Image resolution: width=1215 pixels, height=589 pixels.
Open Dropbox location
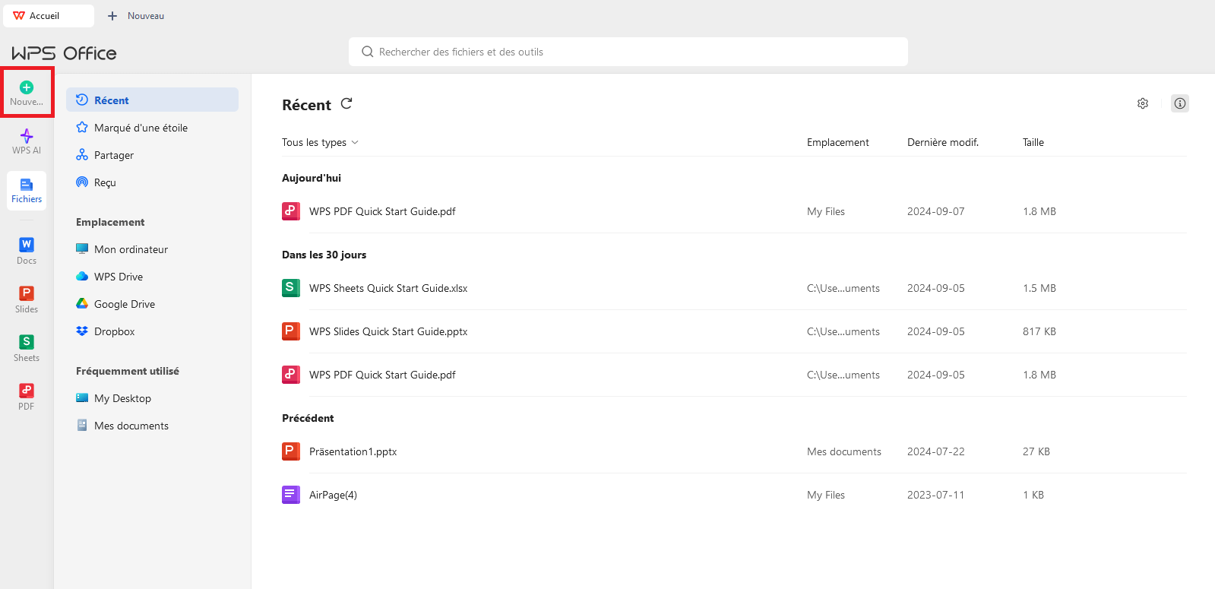click(114, 331)
